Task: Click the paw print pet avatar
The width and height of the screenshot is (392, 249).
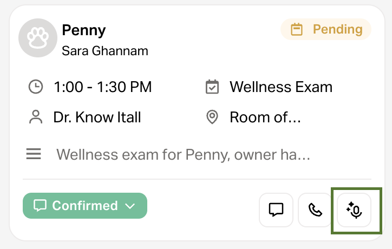Action: 38,38
